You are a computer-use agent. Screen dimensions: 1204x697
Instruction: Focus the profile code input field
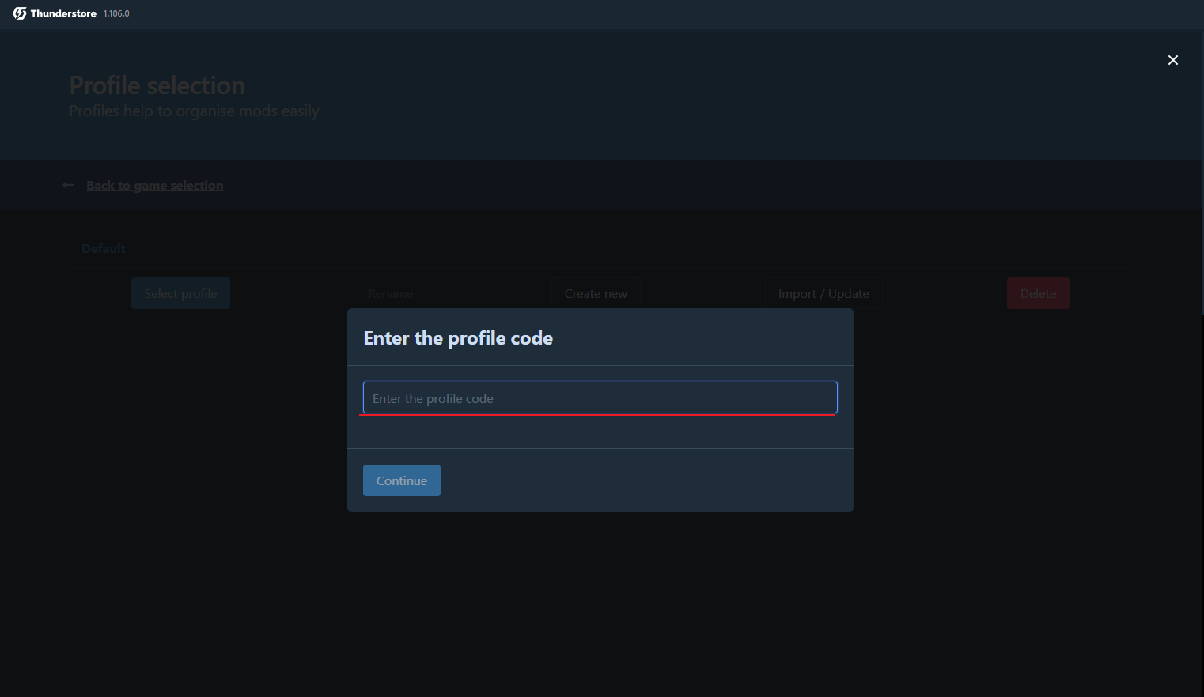[x=600, y=397]
